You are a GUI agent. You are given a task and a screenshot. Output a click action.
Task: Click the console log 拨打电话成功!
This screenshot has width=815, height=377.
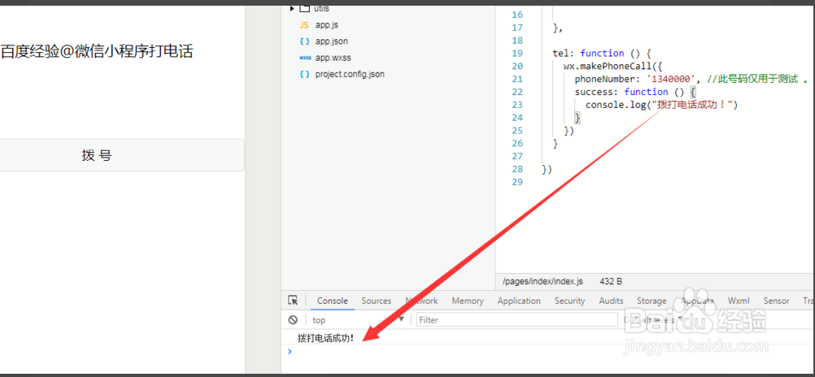click(326, 338)
